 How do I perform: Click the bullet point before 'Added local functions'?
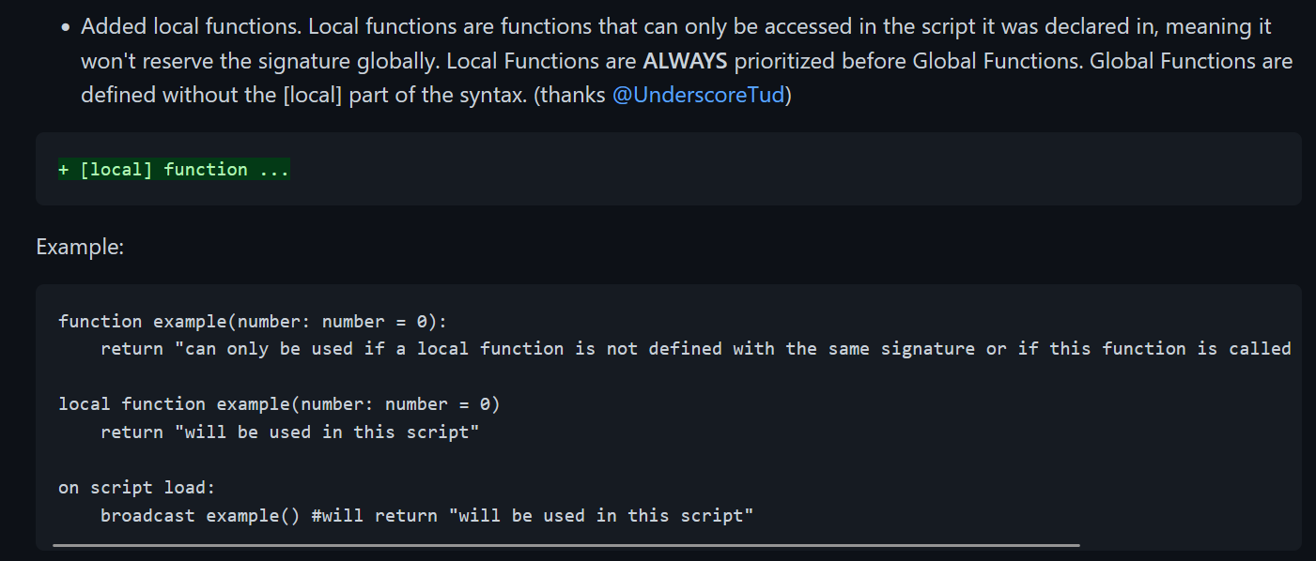[x=65, y=28]
